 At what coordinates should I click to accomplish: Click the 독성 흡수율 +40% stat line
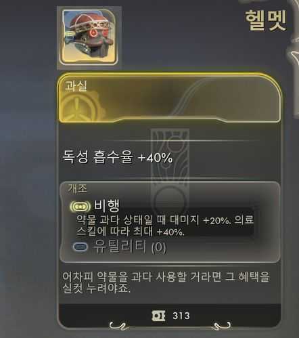[x=118, y=156]
